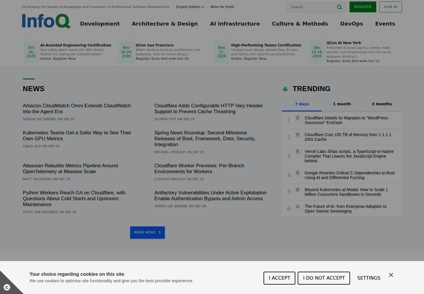Open the InfoQ logo homepage link
Image resolution: width=424 pixels, height=294 pixels.
click(46, 21)
